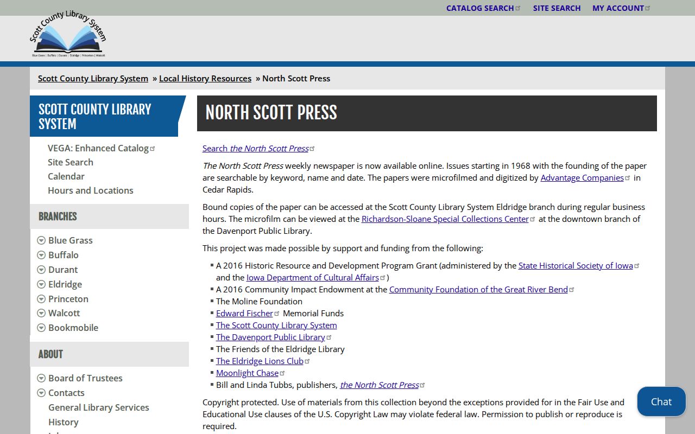
Task: Open Hours and Locations in sidebar
Action: point(91,190)
